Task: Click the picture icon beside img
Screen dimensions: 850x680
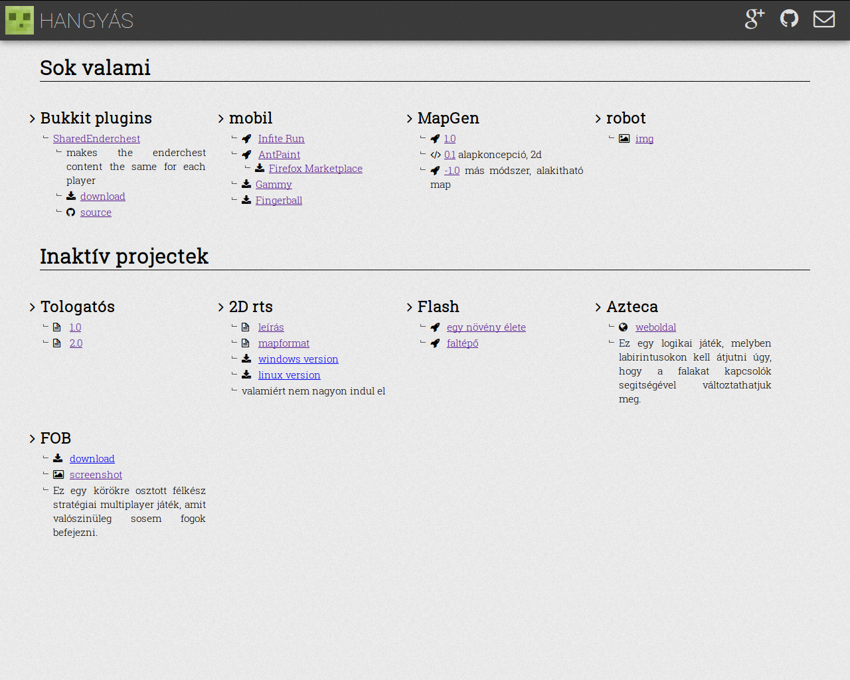Action: [624, 139]
